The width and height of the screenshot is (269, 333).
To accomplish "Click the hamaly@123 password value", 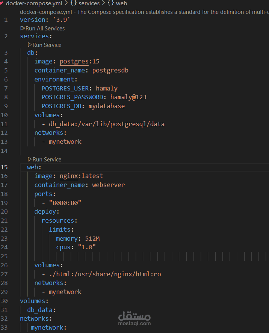I will tap(128, 97).
